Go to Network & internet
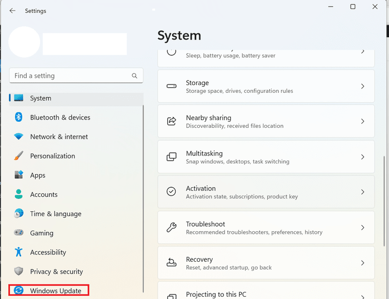This screenshot has height=299, width=389. 59,137
